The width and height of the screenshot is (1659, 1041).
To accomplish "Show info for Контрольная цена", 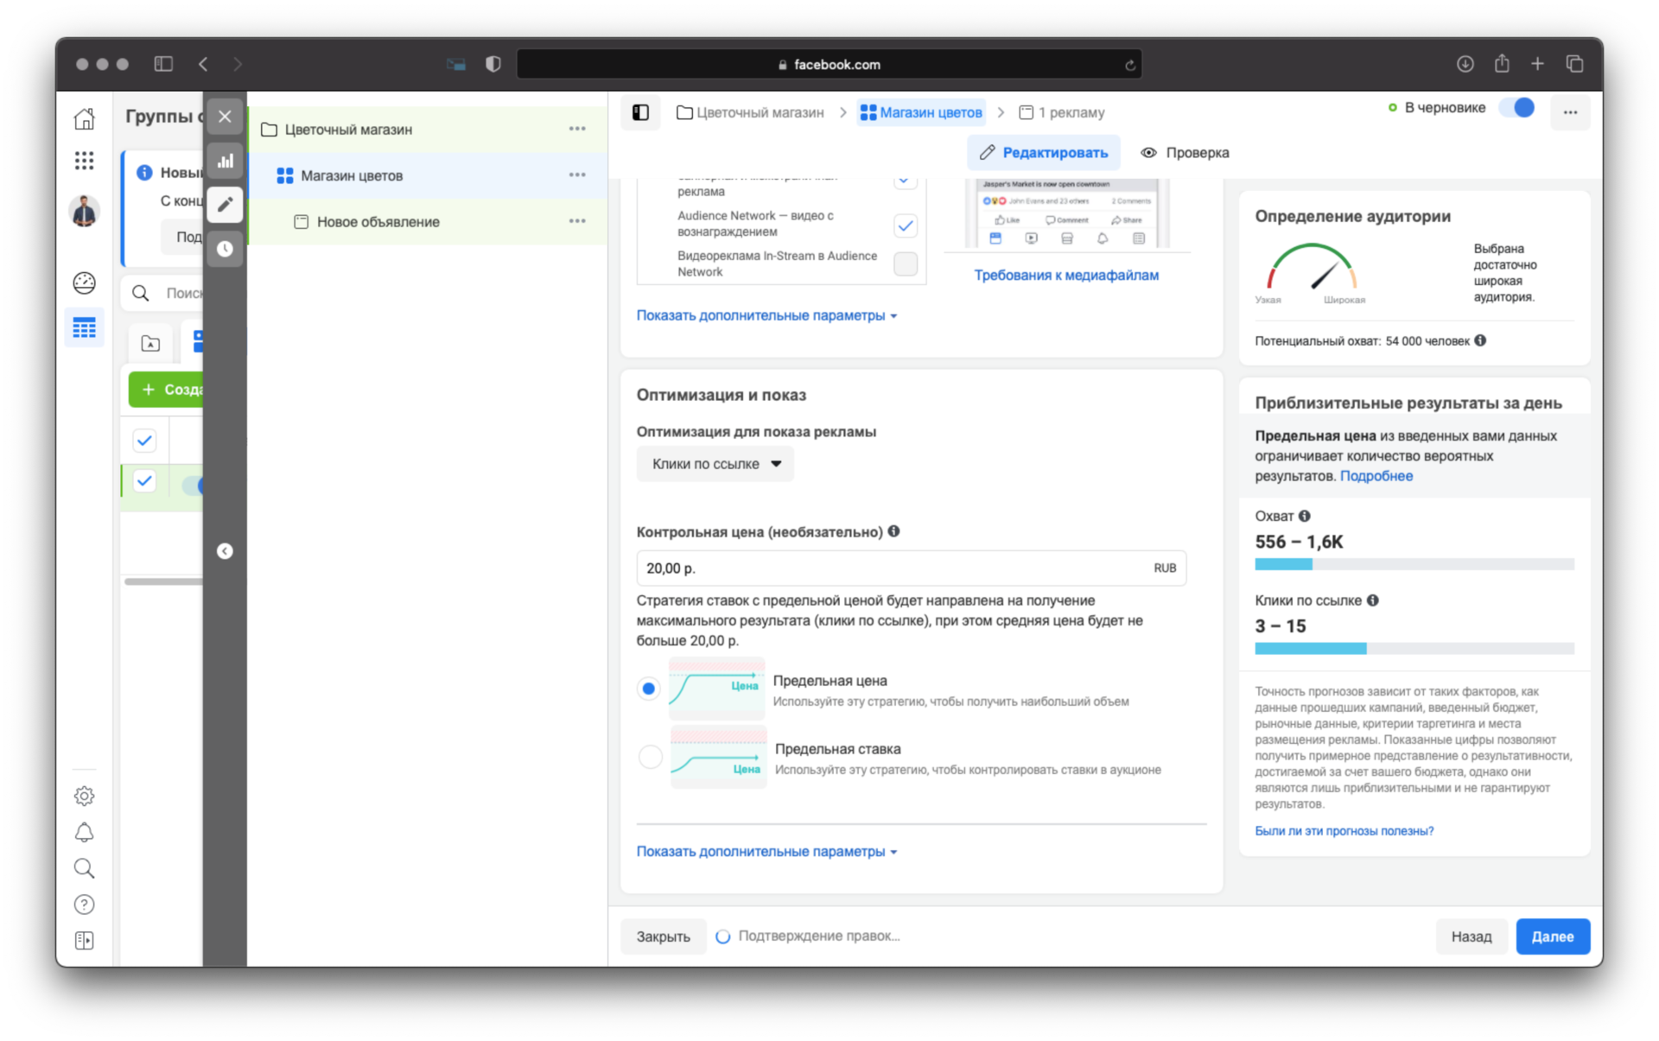I will click(x=893, y=531).
